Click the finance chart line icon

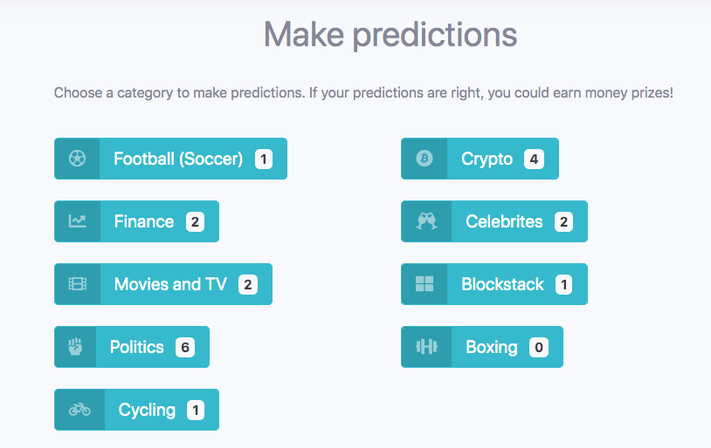pyautogui.click(x=78, y=221)
